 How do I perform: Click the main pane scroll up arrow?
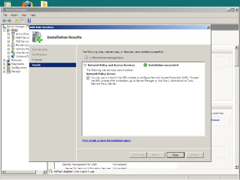(237, 47)
